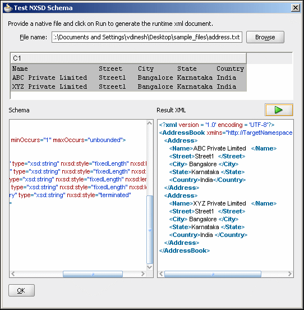Click the File name input field
Screen dimensions: 304x310
pos(147,37)
